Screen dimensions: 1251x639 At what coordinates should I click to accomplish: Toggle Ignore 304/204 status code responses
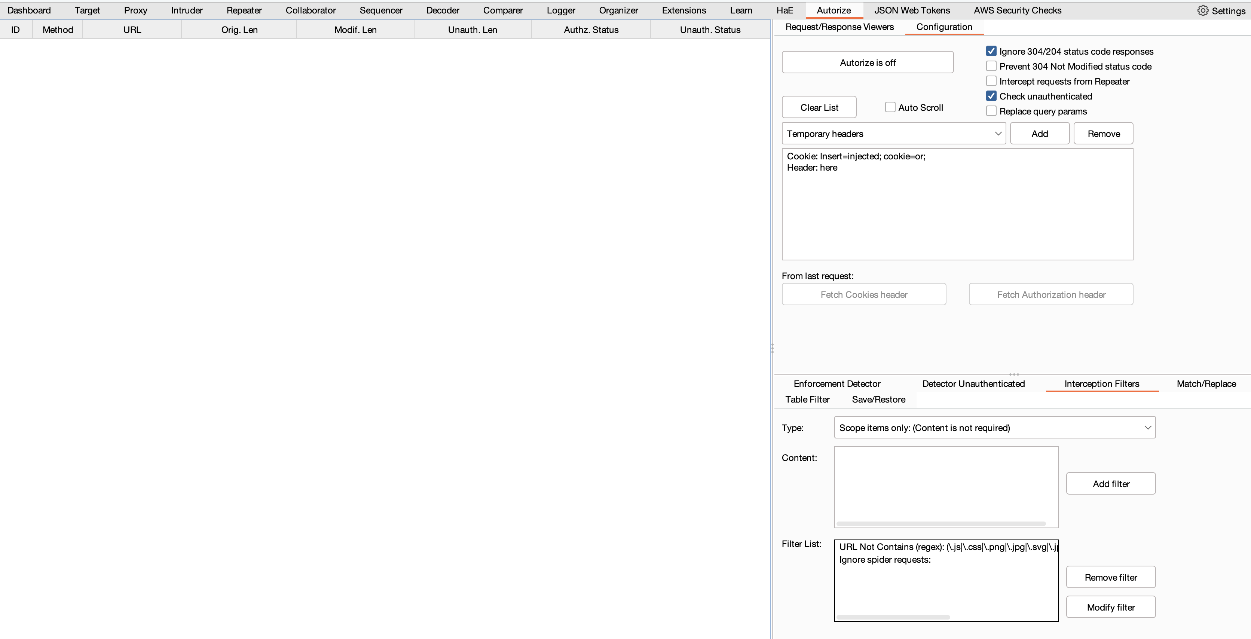(991, 52)
